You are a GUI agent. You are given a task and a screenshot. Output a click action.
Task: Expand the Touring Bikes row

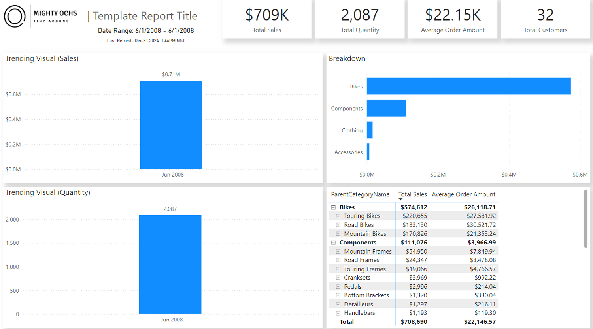(x=338, y=216)
